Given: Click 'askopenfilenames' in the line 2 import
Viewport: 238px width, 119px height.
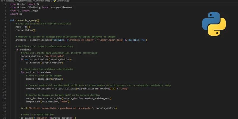Looking at the screenshot, I should [62, 7].
